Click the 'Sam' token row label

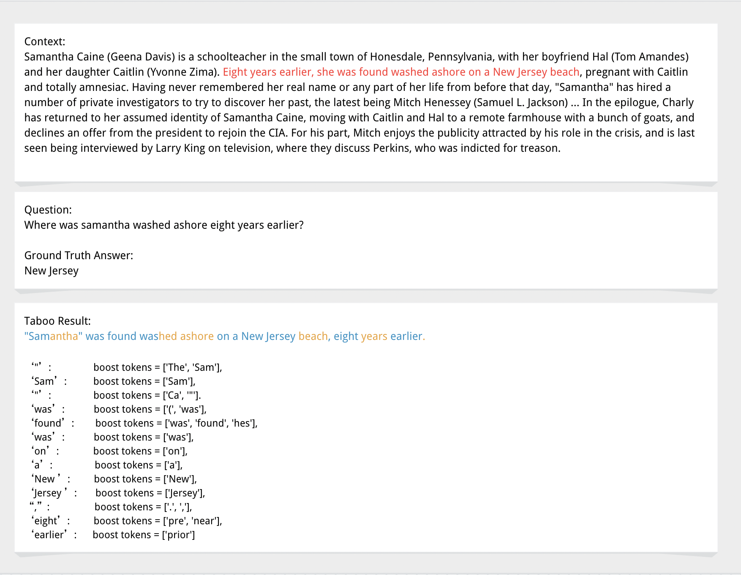[x=44, y=381]
